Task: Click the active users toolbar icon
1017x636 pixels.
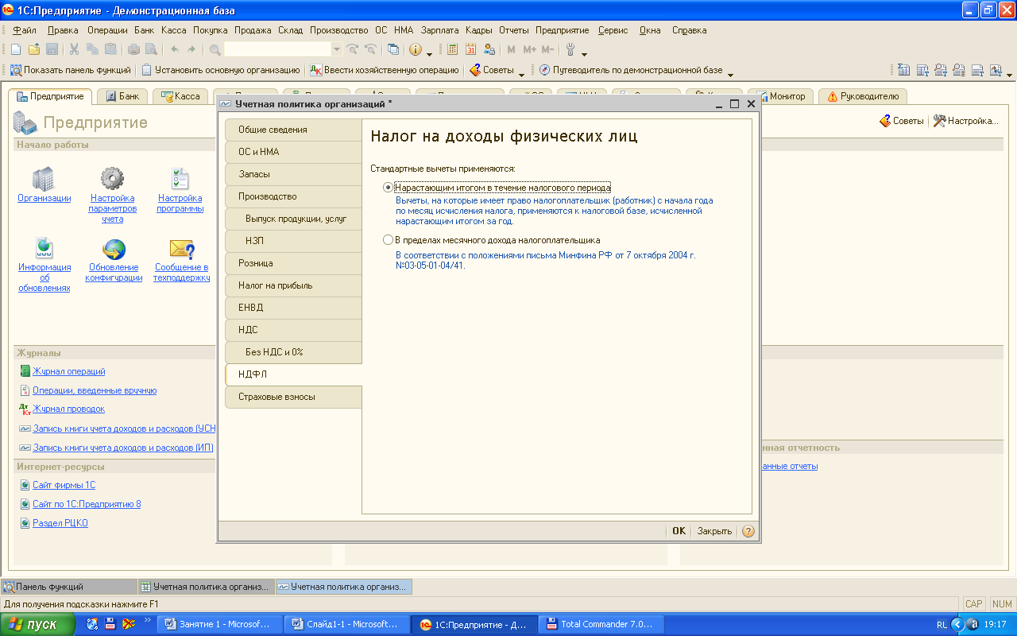Action: click(x=489, y=49)
